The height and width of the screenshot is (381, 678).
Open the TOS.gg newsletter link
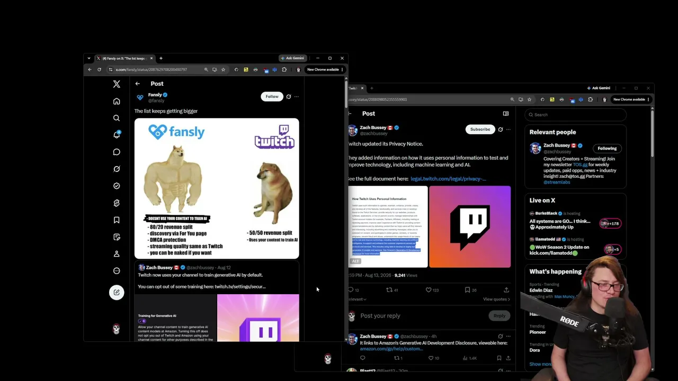580,165
